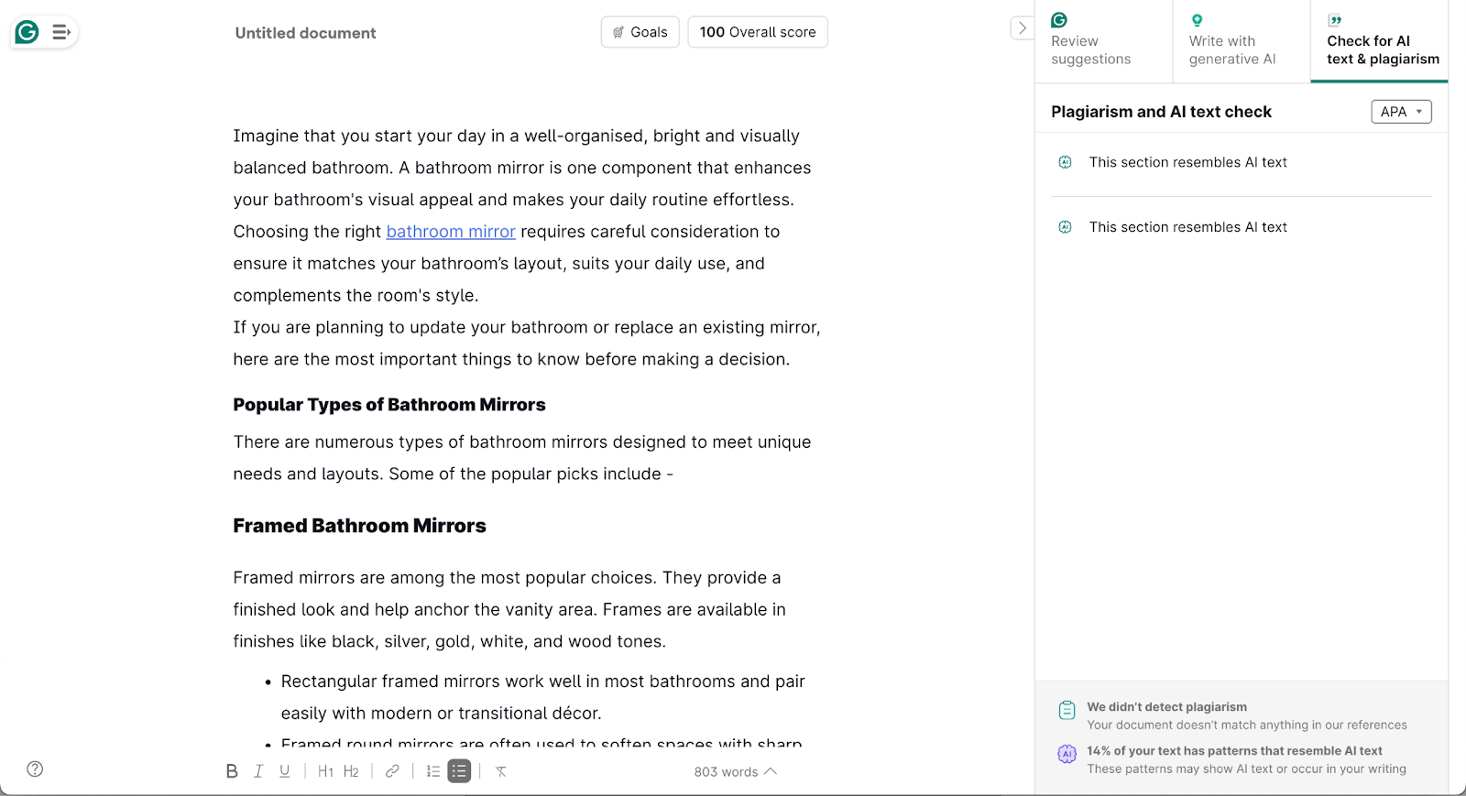The width and height of the screenshot is (1466, 796).
Task: Follow the bathroom mirror hyperlink
Action: click(x=451, y=232)
